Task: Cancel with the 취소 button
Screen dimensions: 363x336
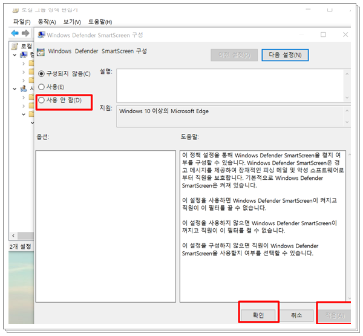Action: (x=296, y=315)
